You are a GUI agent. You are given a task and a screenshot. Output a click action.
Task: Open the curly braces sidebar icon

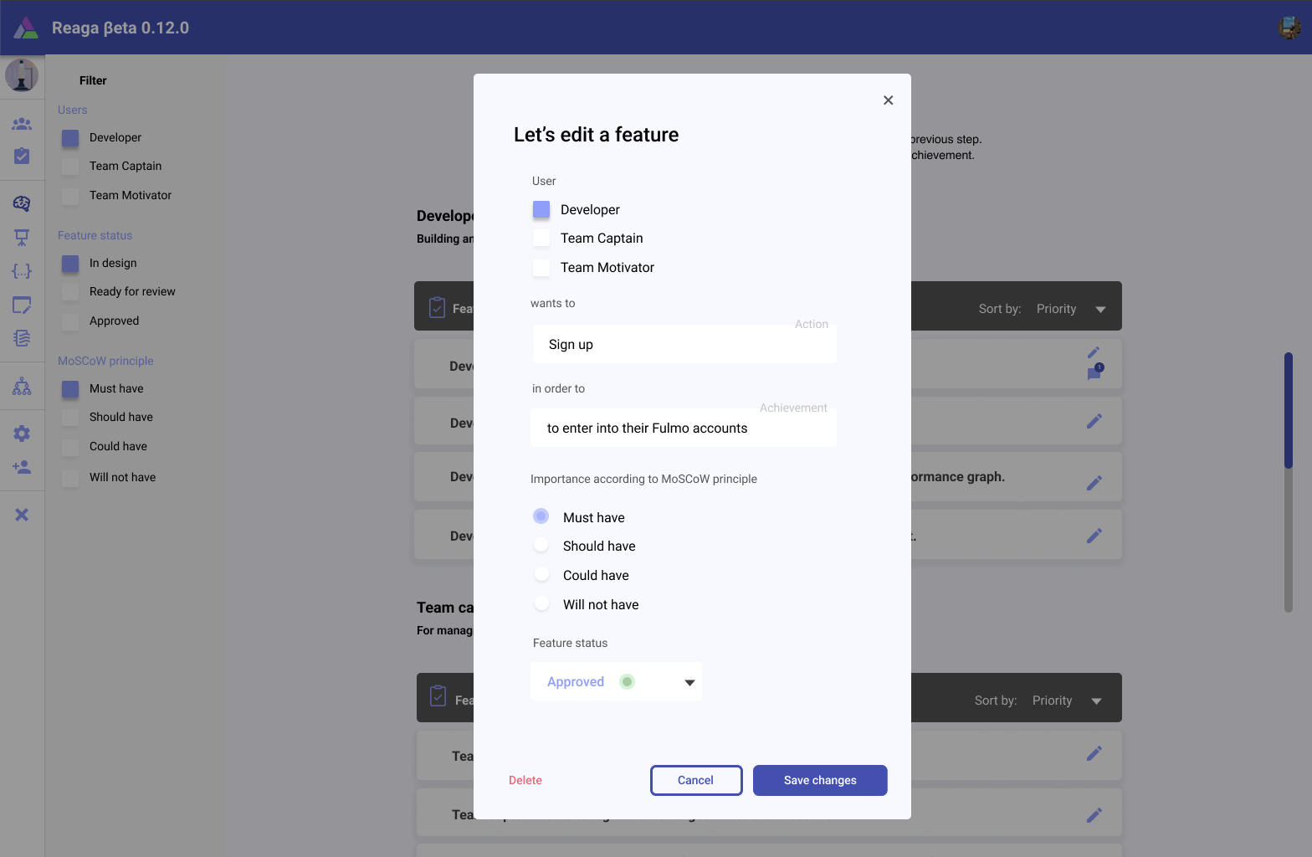coord(22,271)
